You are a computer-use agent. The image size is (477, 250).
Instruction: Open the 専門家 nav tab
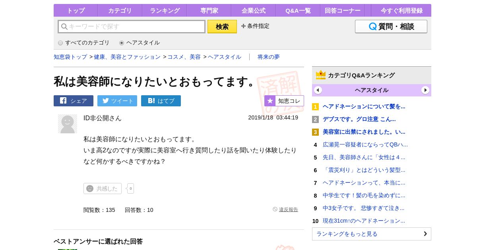point(209,10)
